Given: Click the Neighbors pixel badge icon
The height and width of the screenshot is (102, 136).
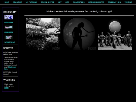Looking at the screenshot, I should click(9, 27).
